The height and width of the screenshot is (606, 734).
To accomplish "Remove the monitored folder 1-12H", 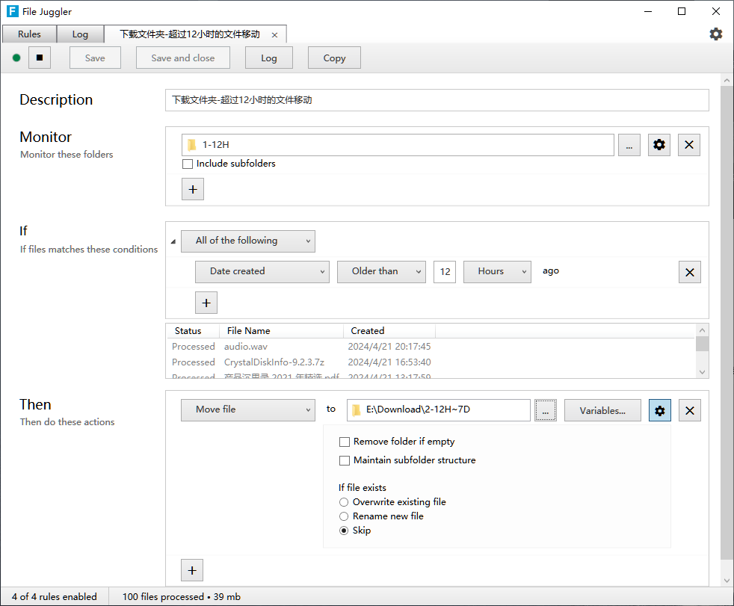I will 688,145.
